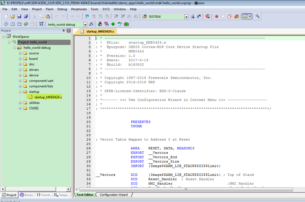Open the hello_world debug target dropdown
This screenshot has width=305, height=202.
[x=85, y=24]
